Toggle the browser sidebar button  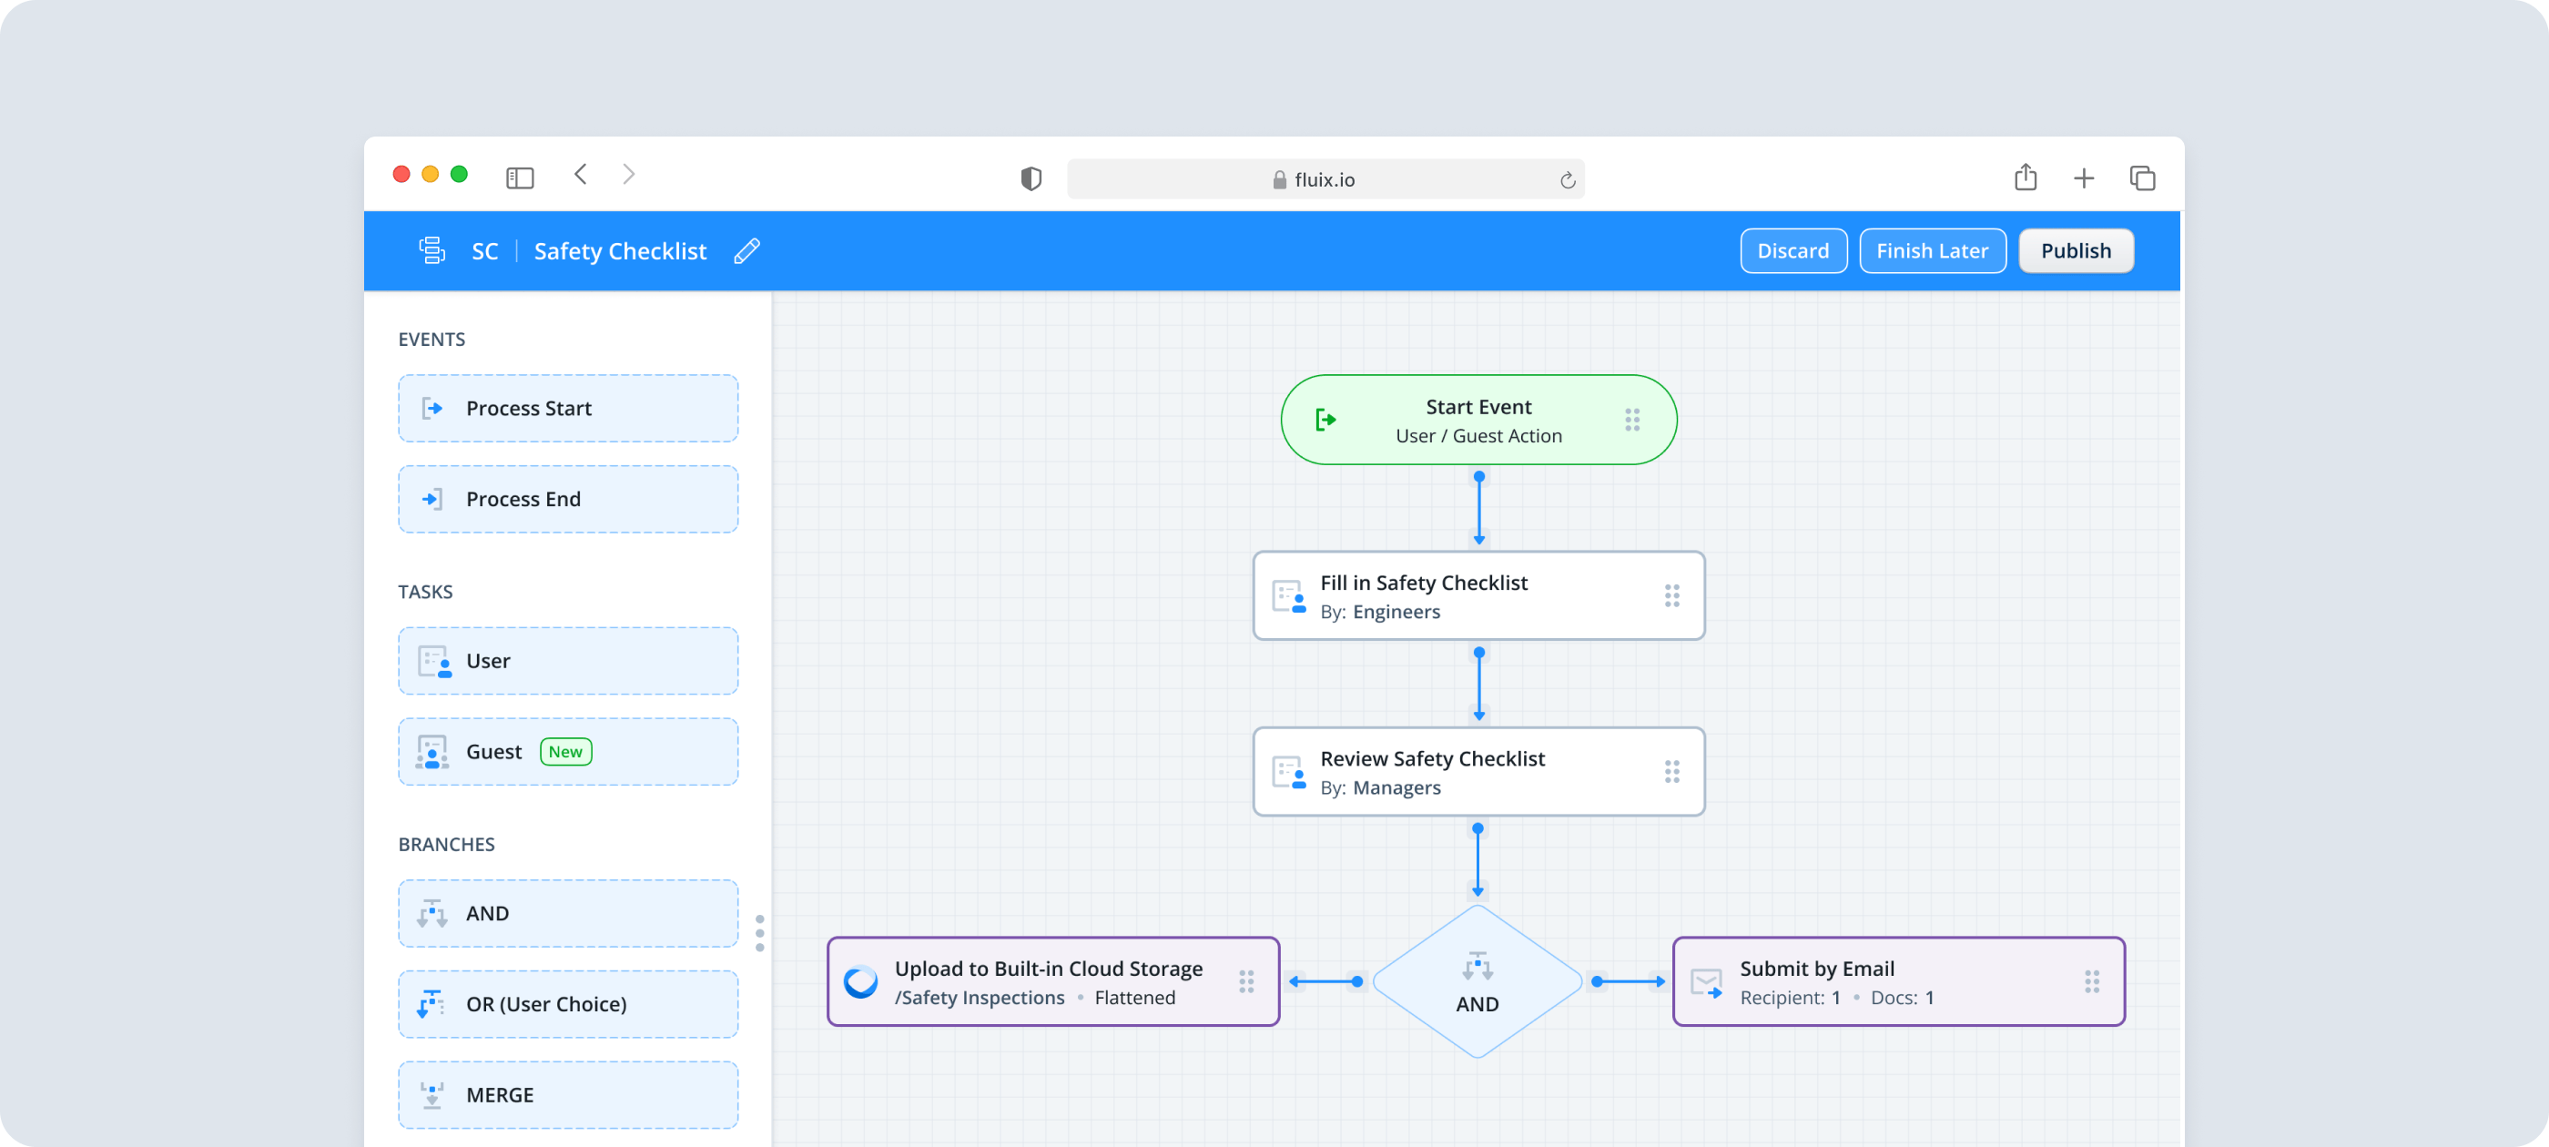pyautogui.click(x=520, y=178)
